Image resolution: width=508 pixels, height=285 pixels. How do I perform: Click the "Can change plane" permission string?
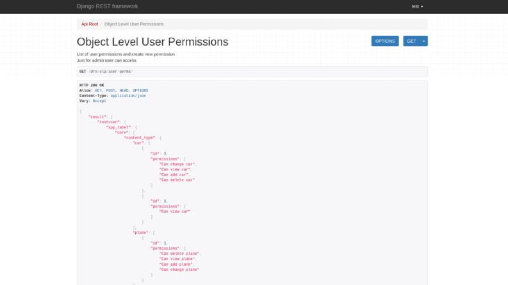179,270
